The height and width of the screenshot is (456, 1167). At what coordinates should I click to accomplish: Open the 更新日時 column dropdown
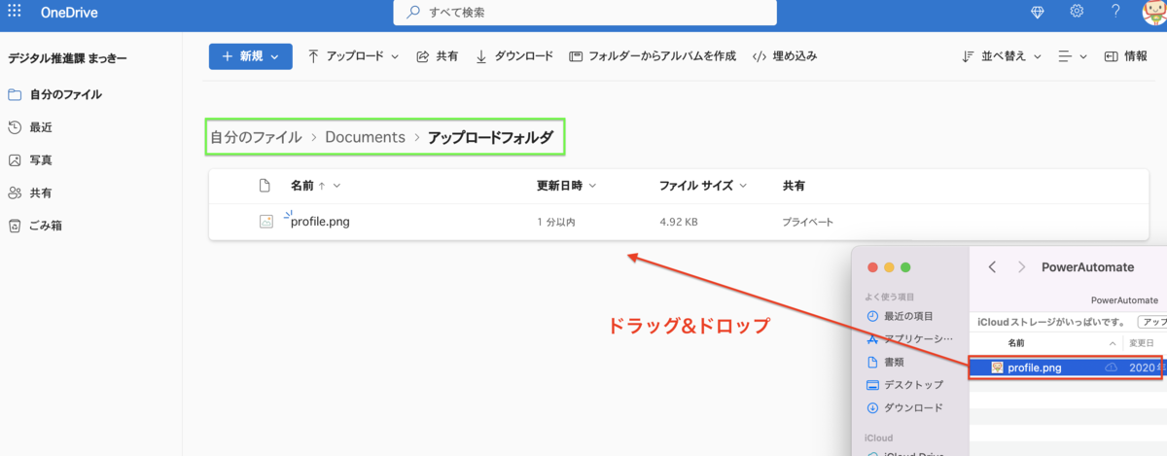coord(567,186)
